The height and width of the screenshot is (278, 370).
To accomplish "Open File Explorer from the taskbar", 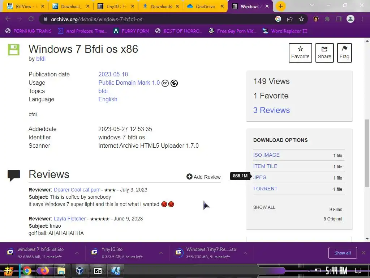I will click(x=61, y=271).
